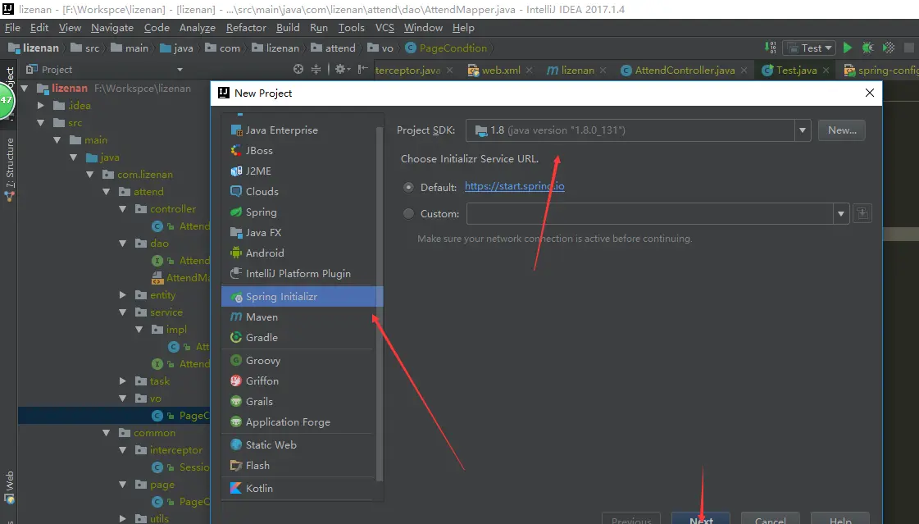
Task: Select Groovy project type
Action: [x=302, y=361]
